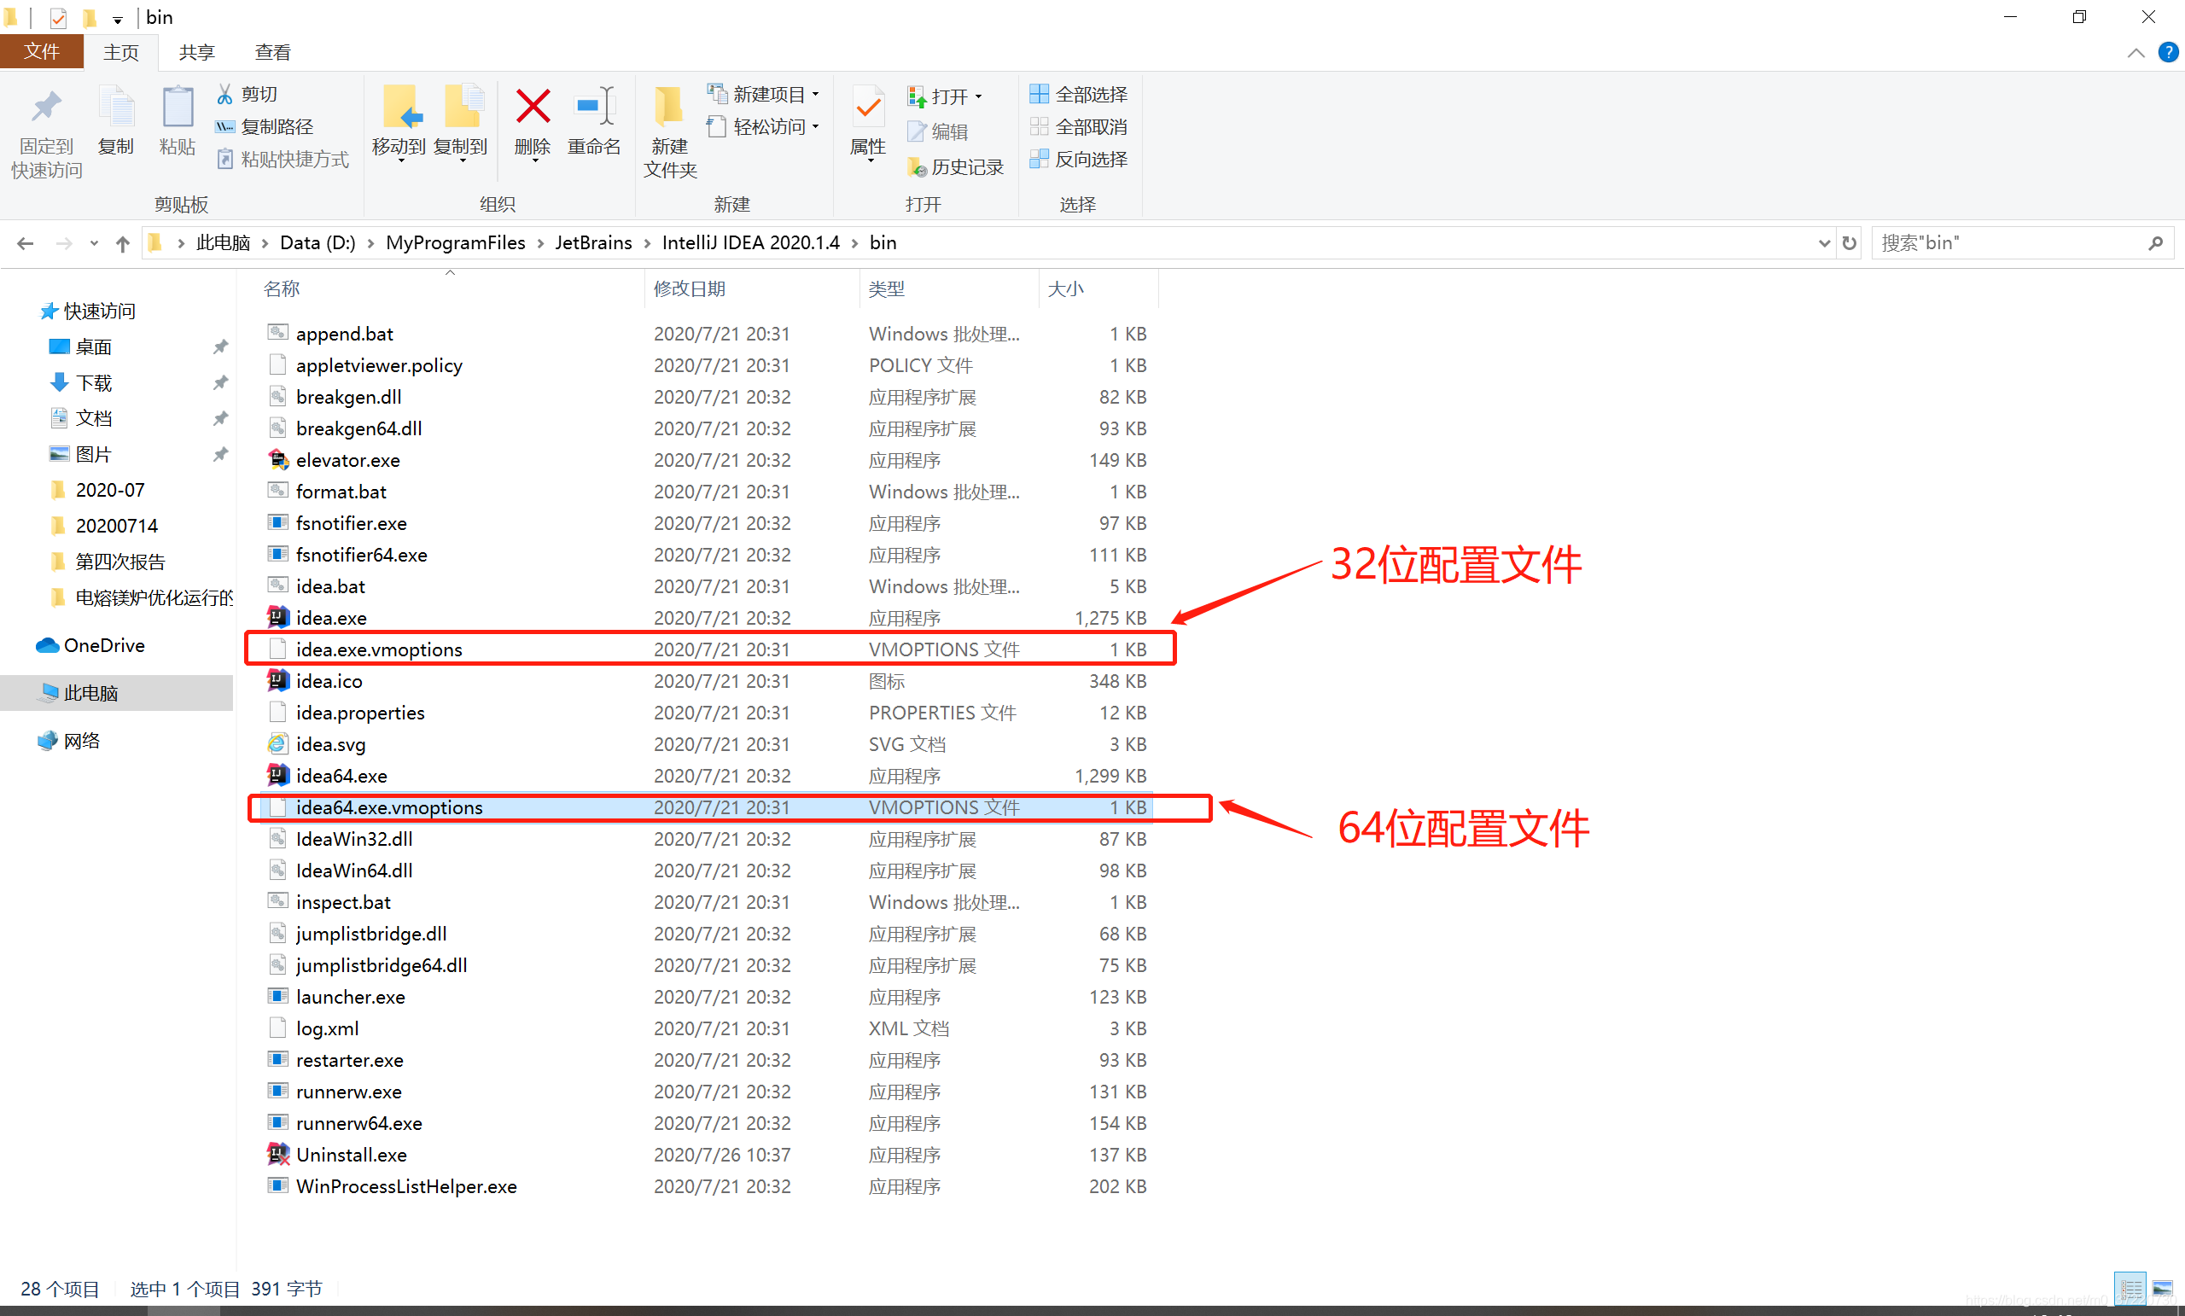The width and height of the screenshot is (2185, 1316).
Task: Open the 文件 menu
Action: (42, 51)
